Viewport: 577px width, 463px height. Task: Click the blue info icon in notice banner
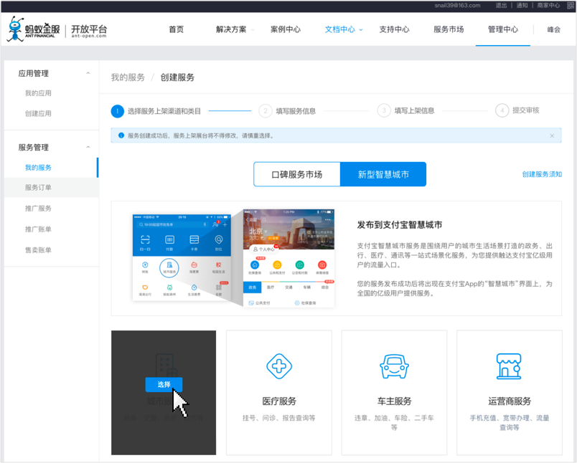pyautogui.click(x=121, y=135)
